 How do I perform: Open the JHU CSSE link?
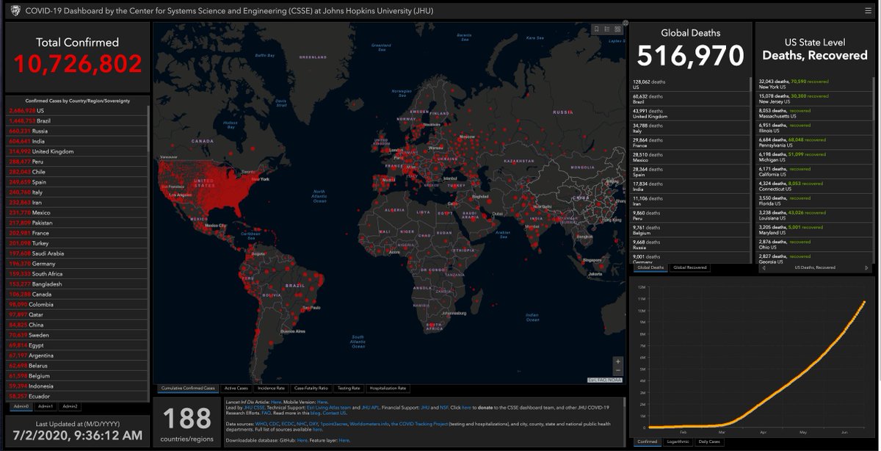tap(253, 406)
